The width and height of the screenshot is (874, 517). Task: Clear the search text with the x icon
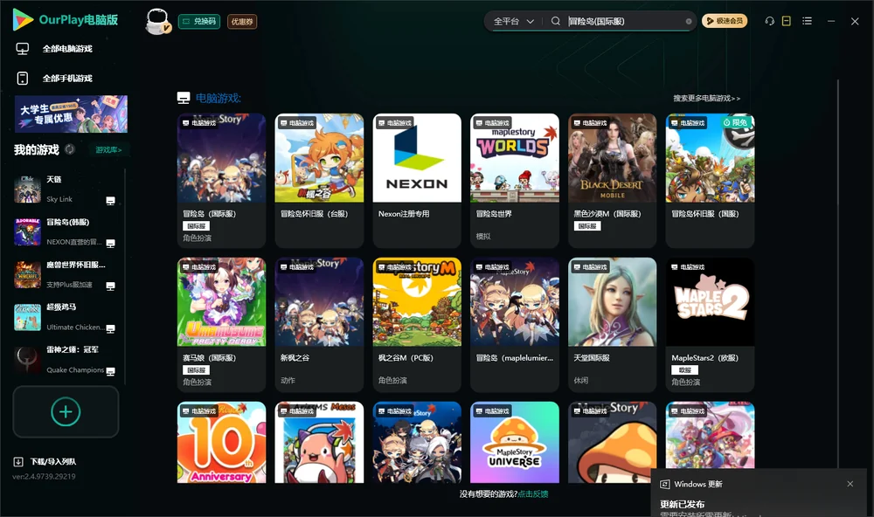coord(689,22)
